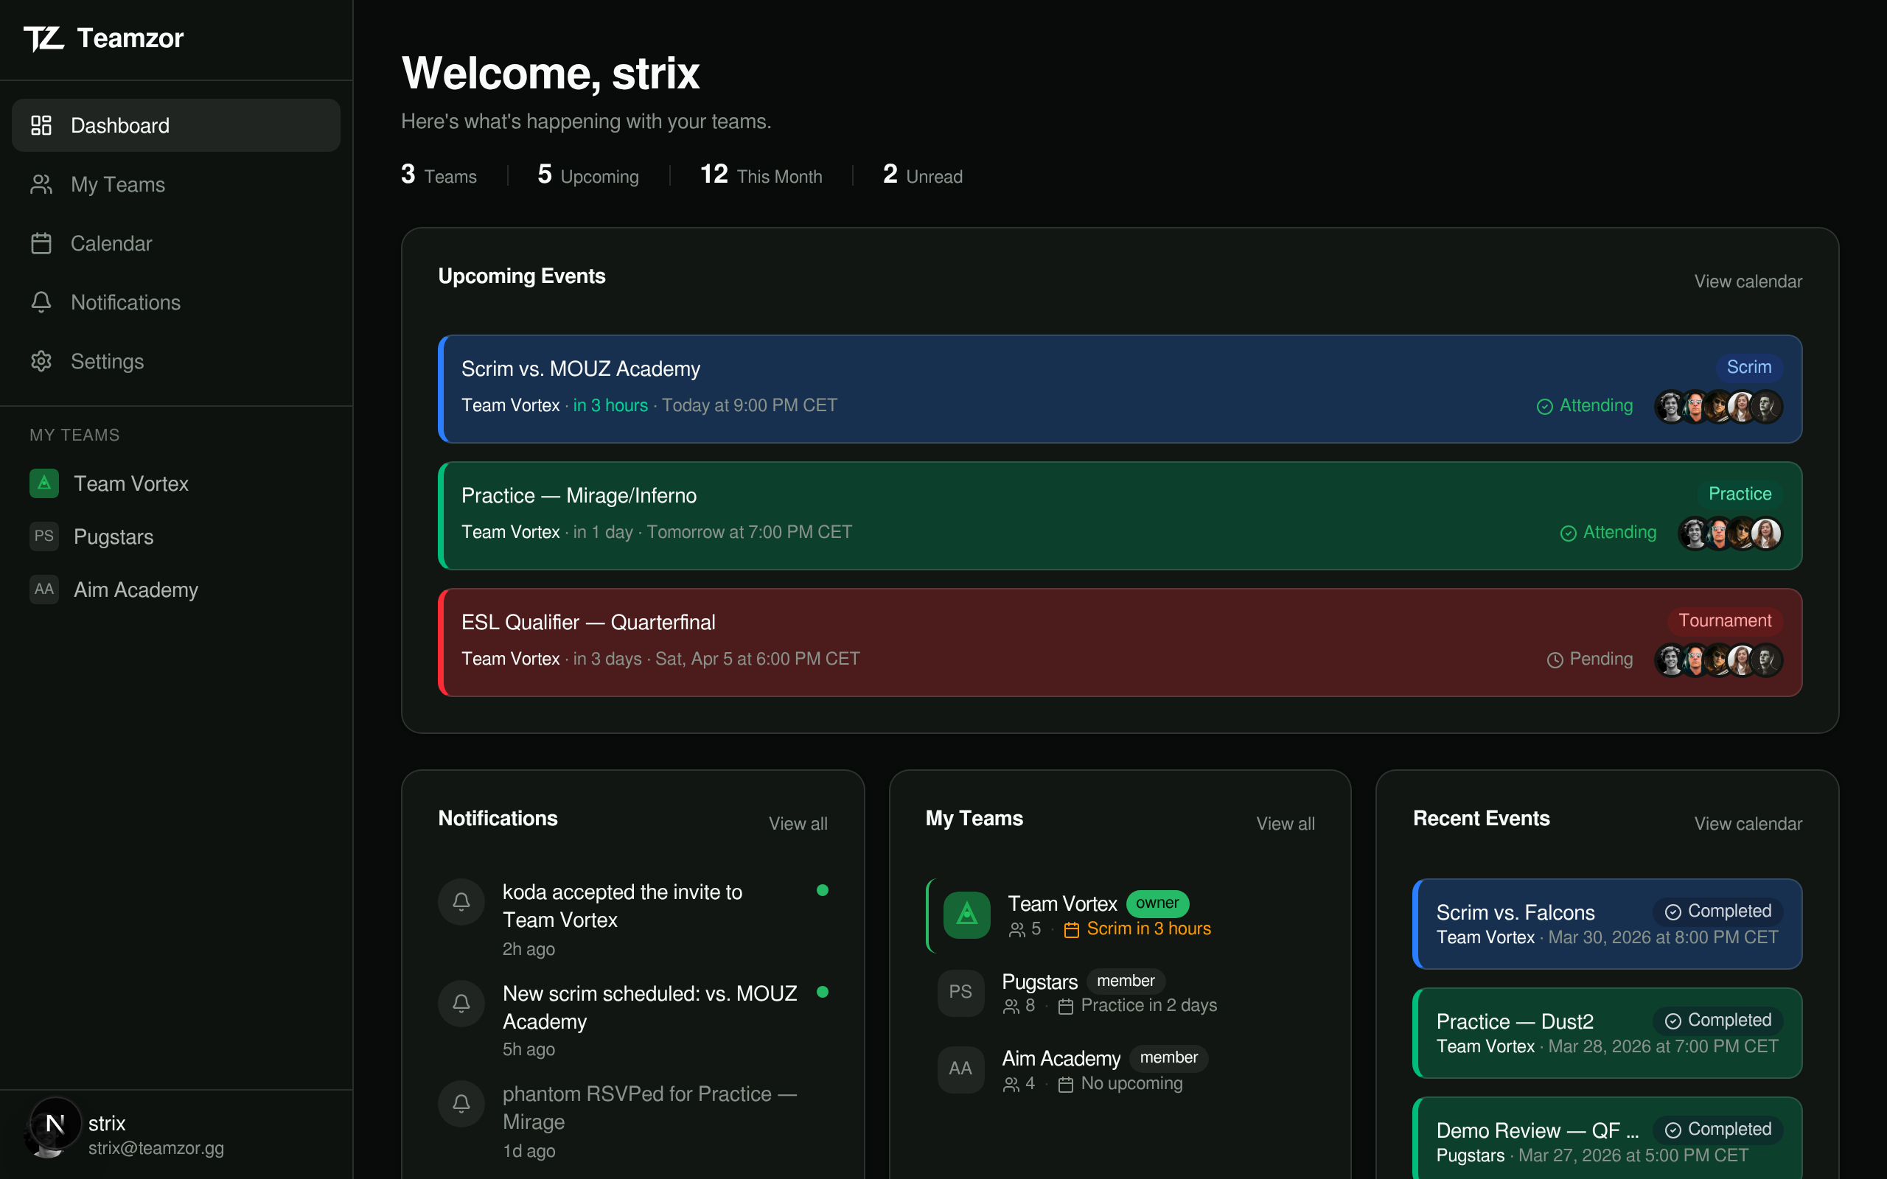The image size is (1887, 1179).
Task: Toggle Attending on Practice — Mirage/Inferno
Action: 1608,533
